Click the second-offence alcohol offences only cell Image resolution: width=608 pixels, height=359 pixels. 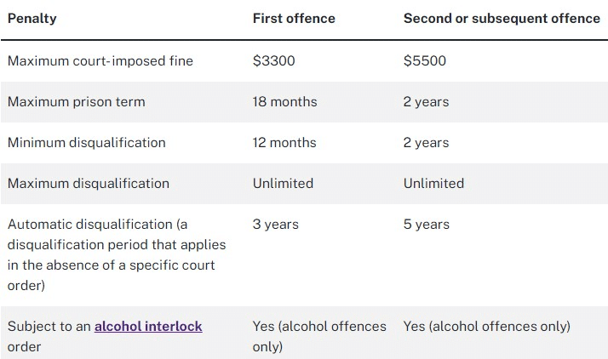pyautogui.click(x=487, y=327)
